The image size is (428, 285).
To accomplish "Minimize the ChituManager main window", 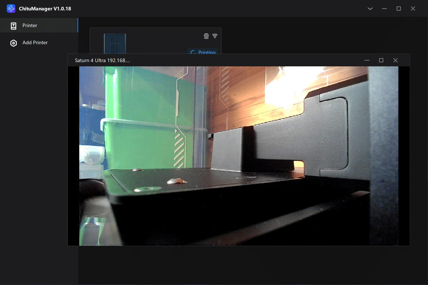I will point(384,9).
